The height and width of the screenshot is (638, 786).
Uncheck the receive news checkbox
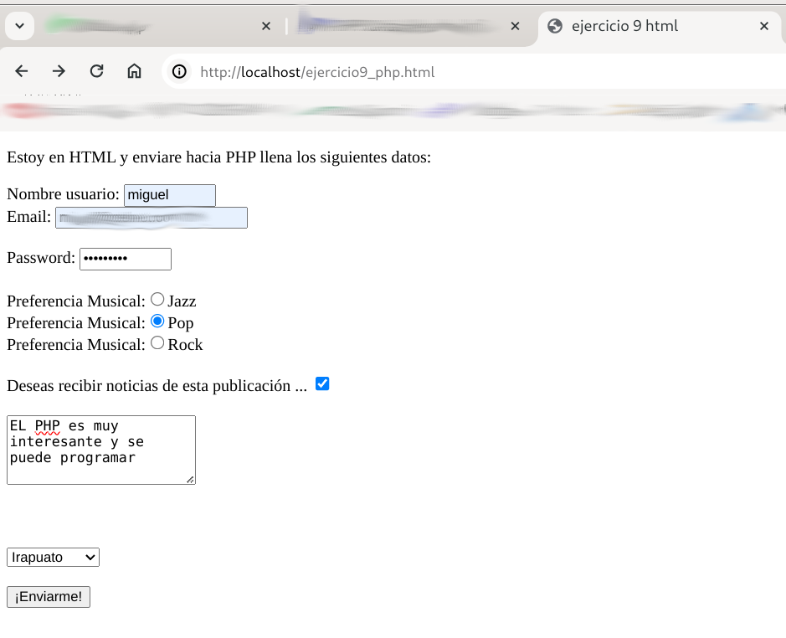tap(322, 383)
